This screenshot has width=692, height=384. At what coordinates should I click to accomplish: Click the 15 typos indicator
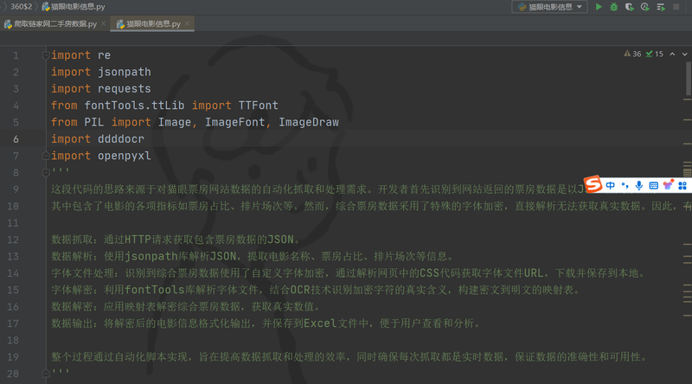pyautogui.click(x=655, y=54)
